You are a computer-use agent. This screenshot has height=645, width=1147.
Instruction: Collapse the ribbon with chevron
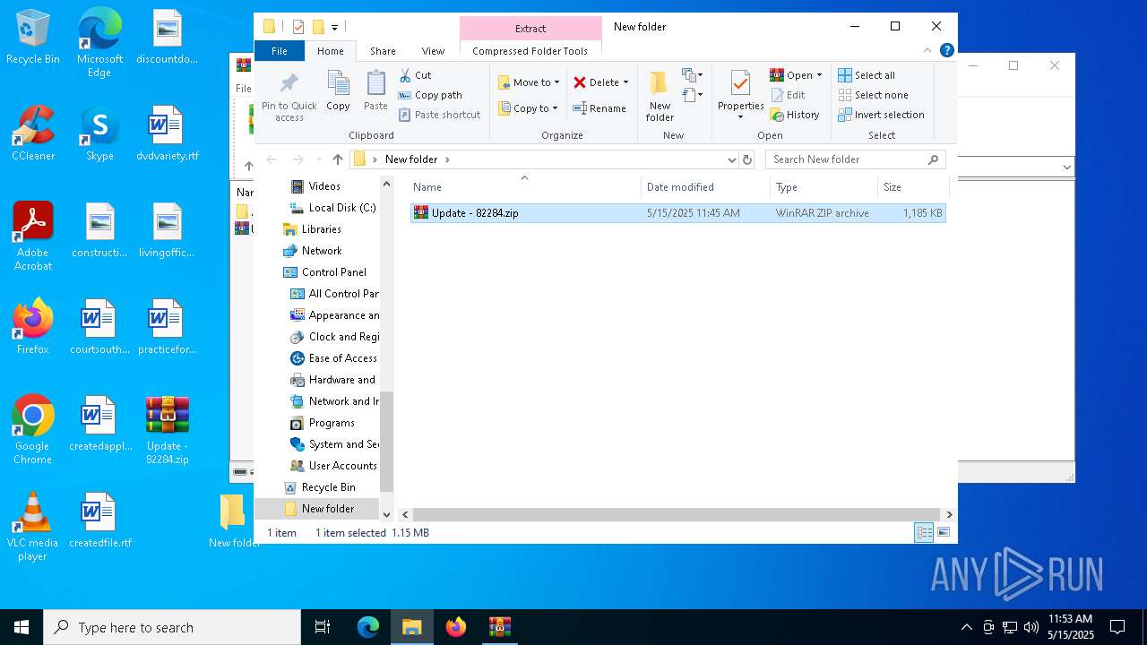[x=927, y=50]
